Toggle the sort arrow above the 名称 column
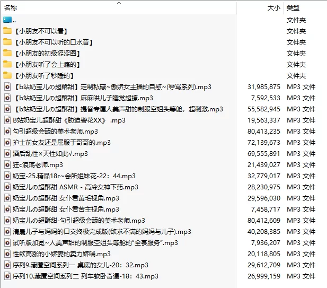327x288 pixels. (119, 3)
